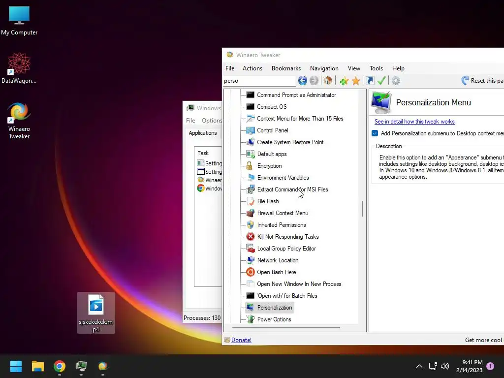This screenshot has width=504, height=378.
Task: Open File Explorer from the taskbar
Action: point(37,366)
